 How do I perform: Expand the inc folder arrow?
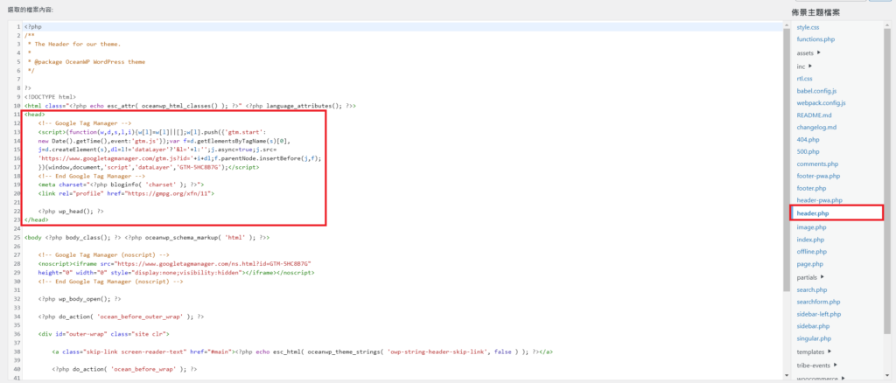[810, 66]
